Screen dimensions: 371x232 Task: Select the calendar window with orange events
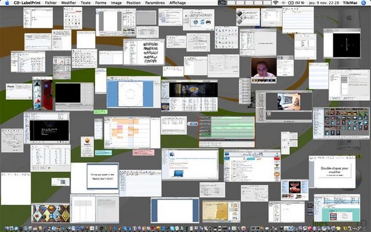pos(132,131)
